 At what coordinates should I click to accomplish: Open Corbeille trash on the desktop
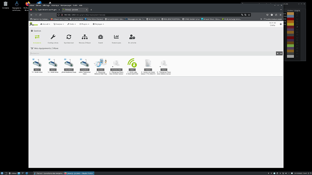coord(5,5)
